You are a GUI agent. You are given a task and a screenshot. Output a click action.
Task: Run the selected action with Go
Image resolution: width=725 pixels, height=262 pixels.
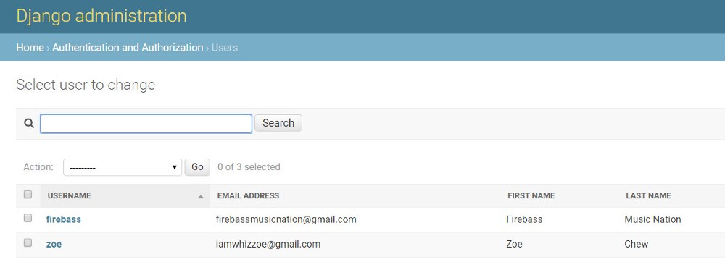[x=197, y=167]
